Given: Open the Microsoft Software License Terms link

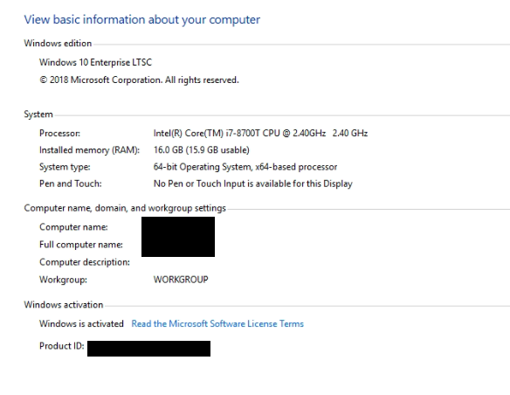Looking at the screenshot, I should [x=217, y=323].
